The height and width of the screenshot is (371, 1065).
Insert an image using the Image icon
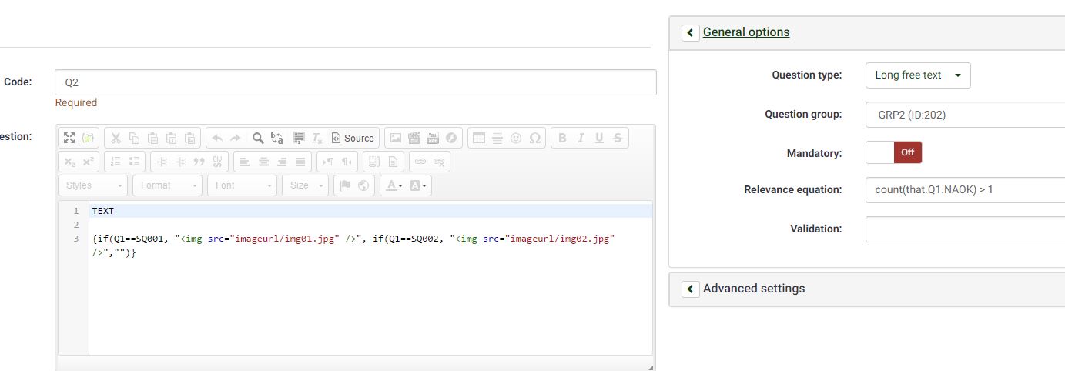pos(396,138)
